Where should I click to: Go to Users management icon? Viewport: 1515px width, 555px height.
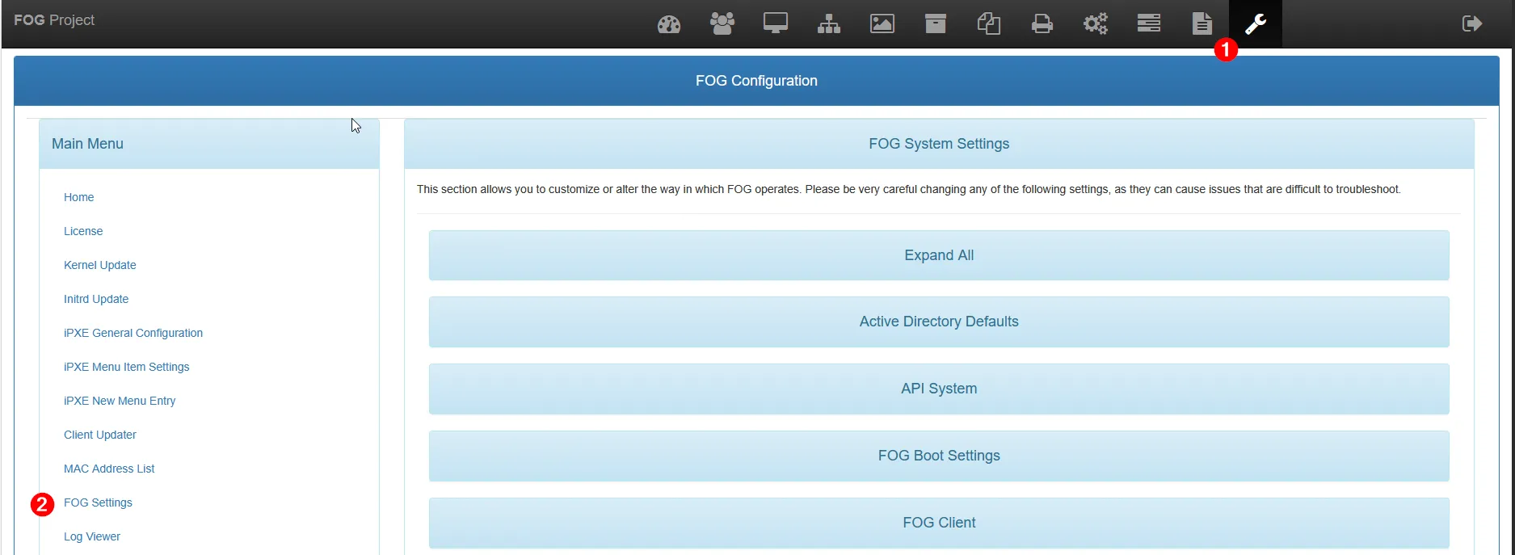(x=722, y=23)
